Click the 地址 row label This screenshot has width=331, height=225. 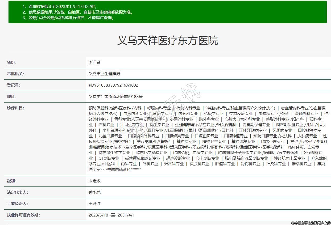(12, 97)
